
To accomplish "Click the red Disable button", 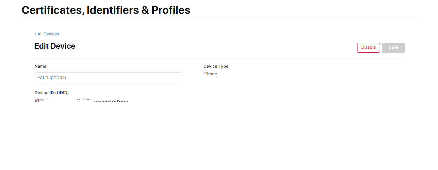I will point(368,48).
